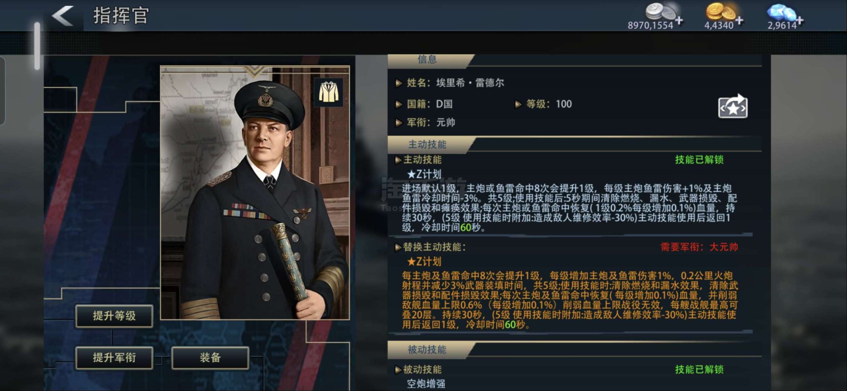Click the 提升军衔 button
The height and width of the screenshot is (391, 847).
[x=114, y=357]
